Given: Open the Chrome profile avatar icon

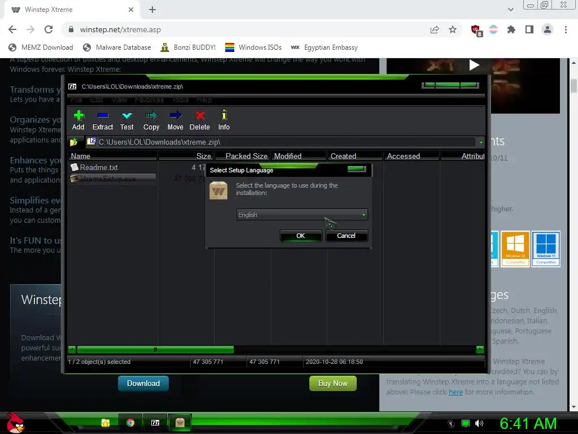Looking at the screenshot, I should click(x=548, y=29).
